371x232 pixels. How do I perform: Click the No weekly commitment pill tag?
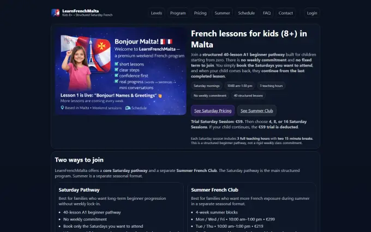tap(210, 96)
